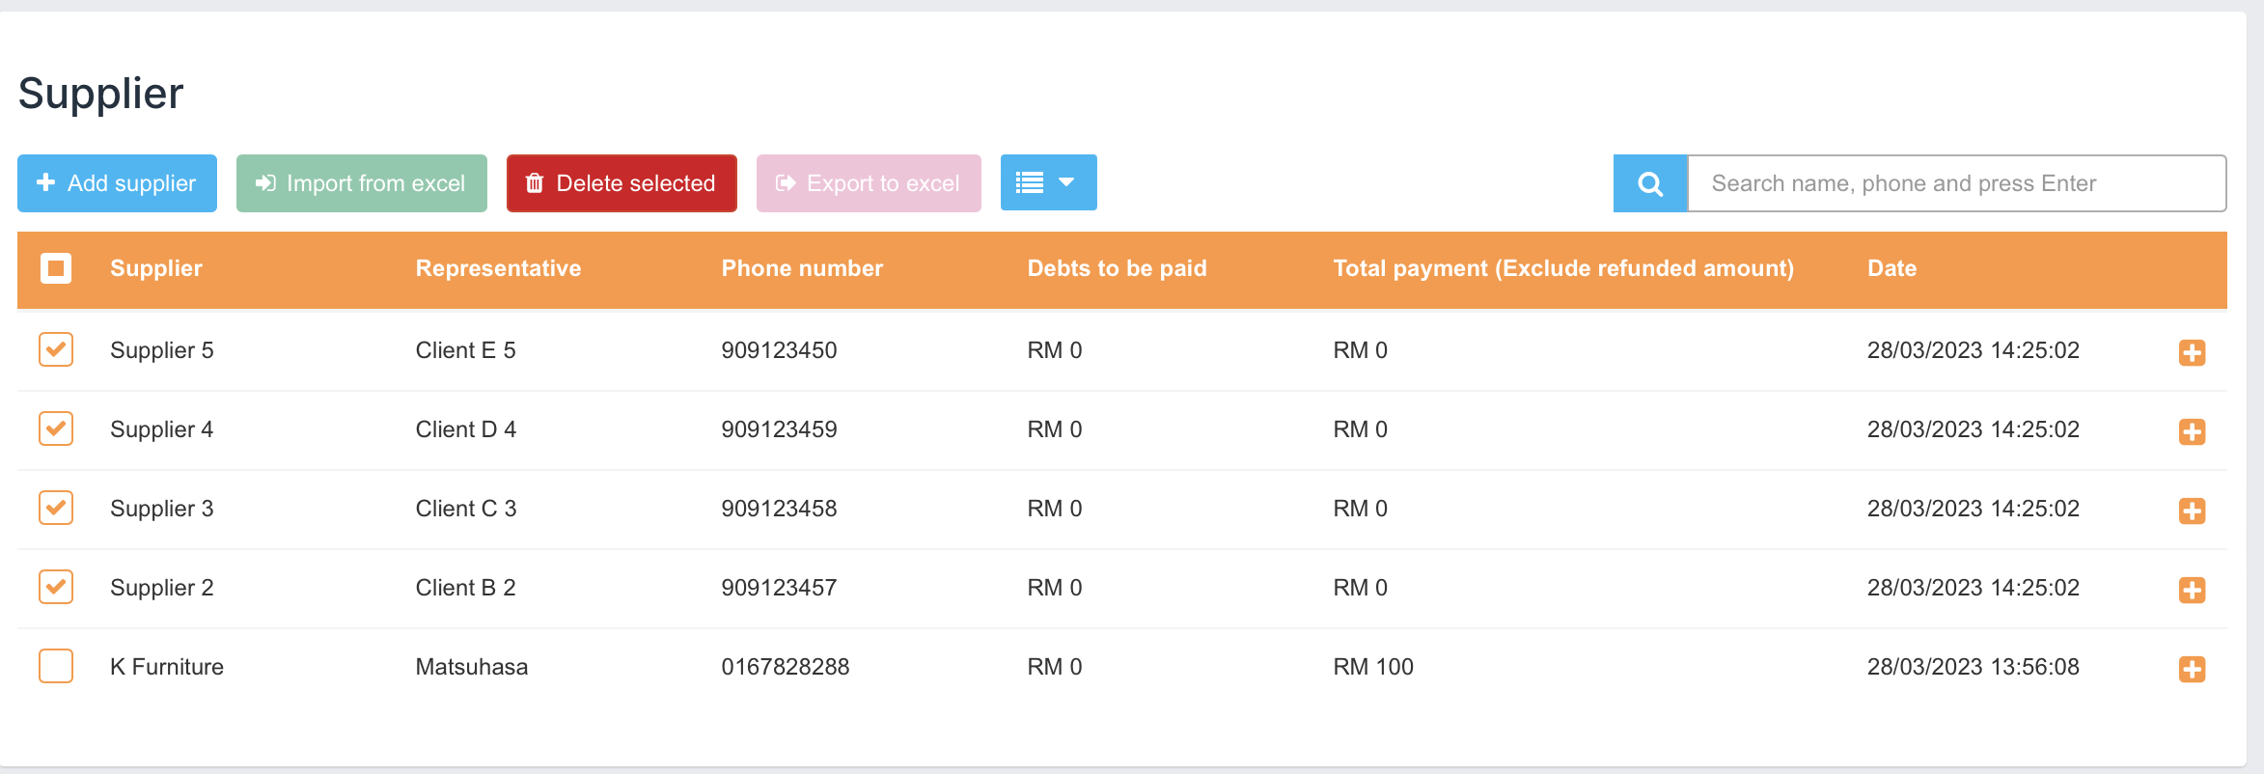The width and height of the screenshot is (2264, 774).
Task: Click the Export to excel button
Action: click(x=869, y=183)
